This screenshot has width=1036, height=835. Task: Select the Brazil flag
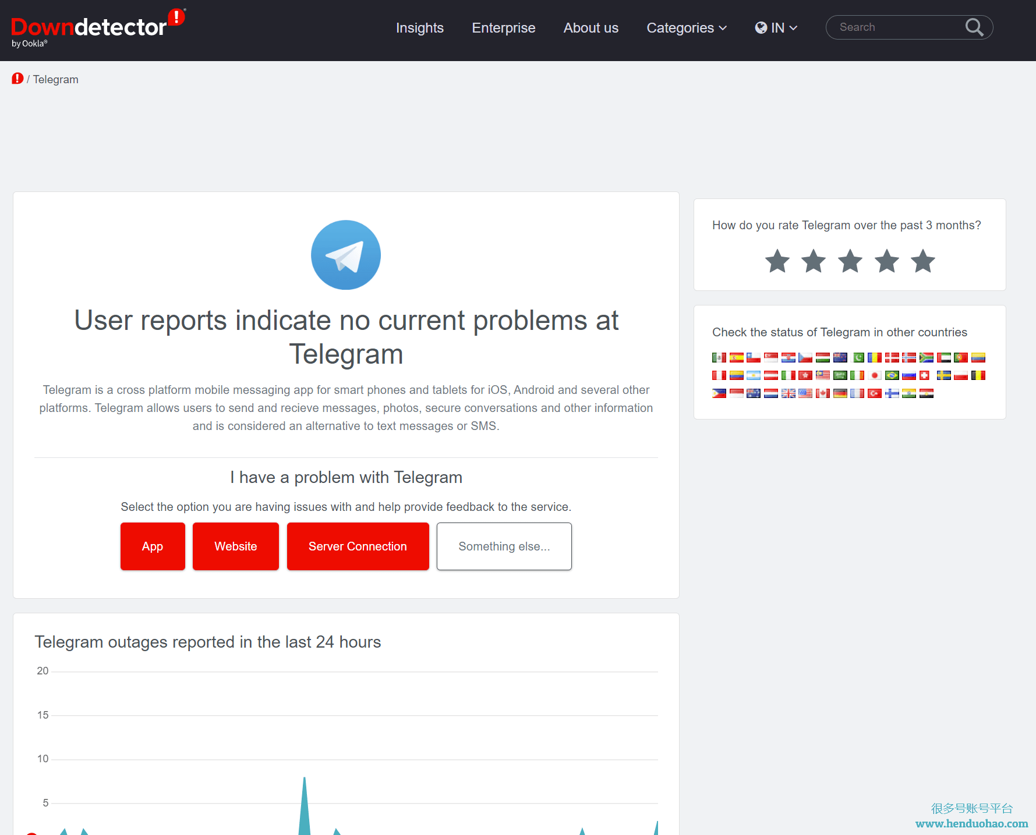(x=892, y=375)
